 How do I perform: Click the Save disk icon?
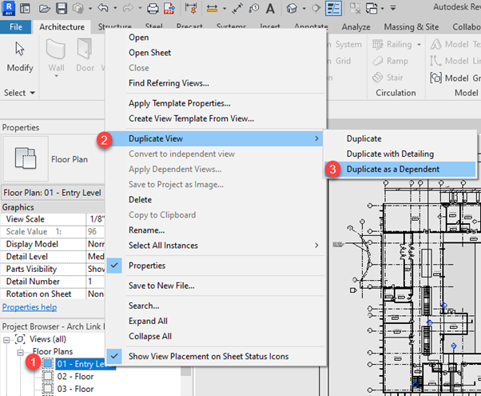(x=62, y=8)
